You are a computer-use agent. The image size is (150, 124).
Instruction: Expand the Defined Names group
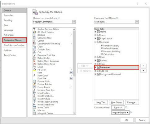[102, 48]
